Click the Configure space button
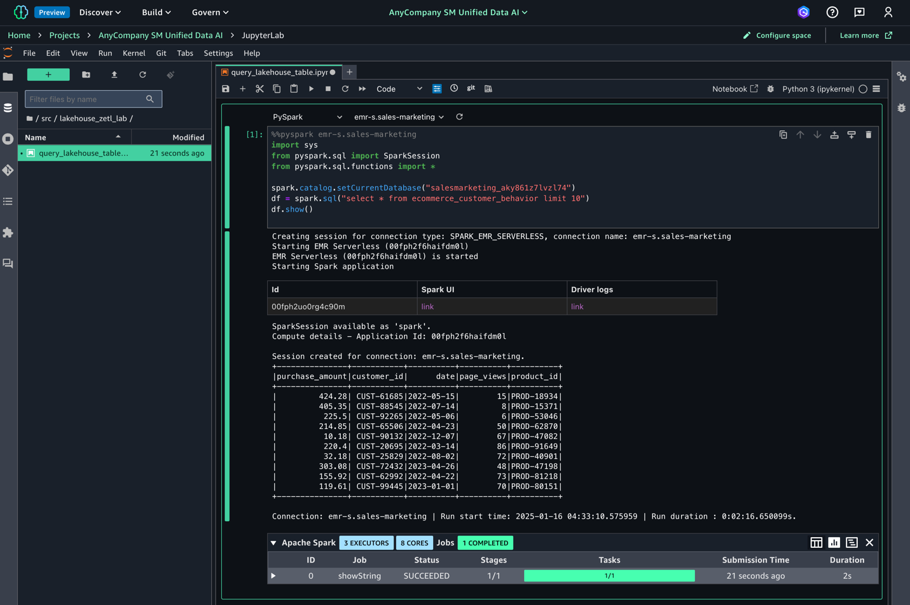910x605 pixels. tap(777, 36)
